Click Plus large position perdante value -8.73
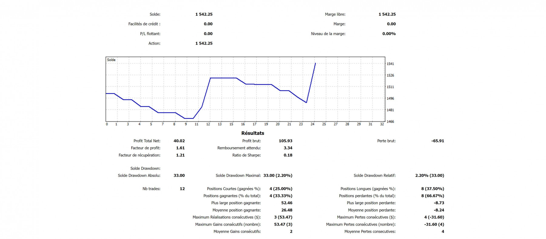 (439, 203)
